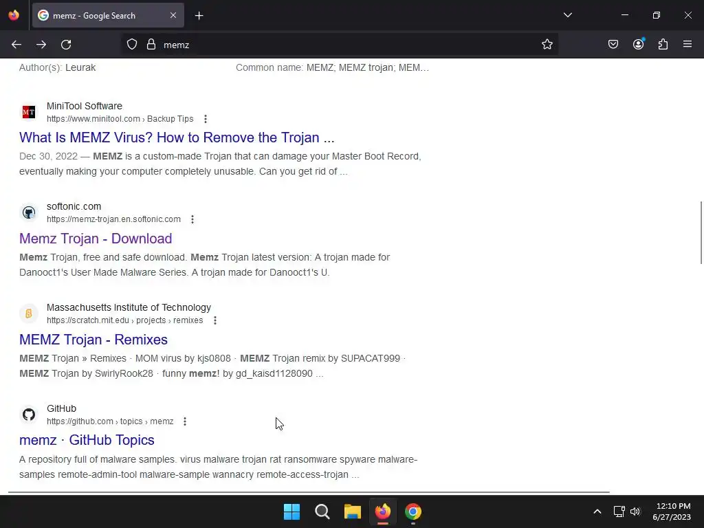Screen dimensions: 704x528
Task: Open What Is MEMZ Virus result
Action: [177, 137]
